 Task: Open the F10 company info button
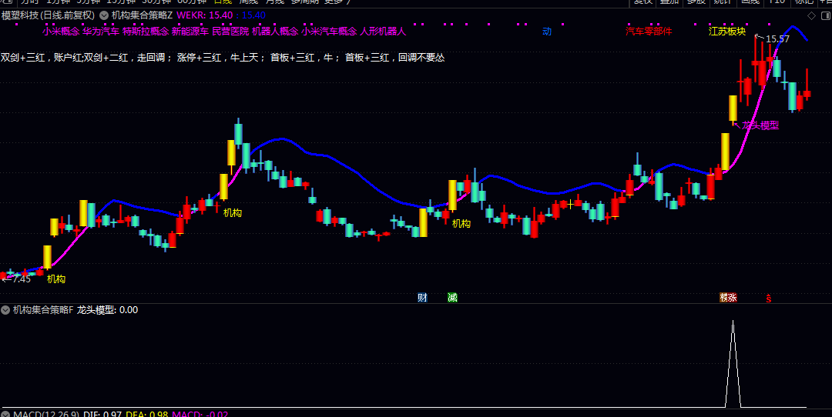point(777,2)
